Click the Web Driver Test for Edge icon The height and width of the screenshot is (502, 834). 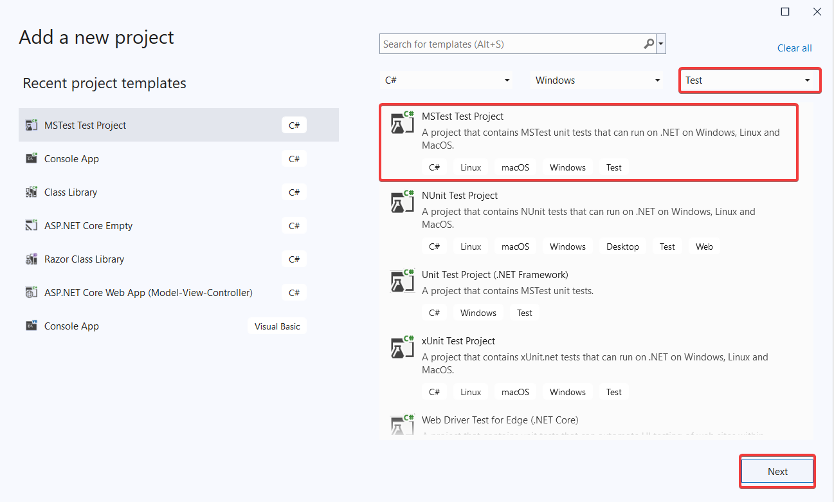(403, 425)
